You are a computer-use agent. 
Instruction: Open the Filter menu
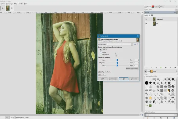click(15, 4)
